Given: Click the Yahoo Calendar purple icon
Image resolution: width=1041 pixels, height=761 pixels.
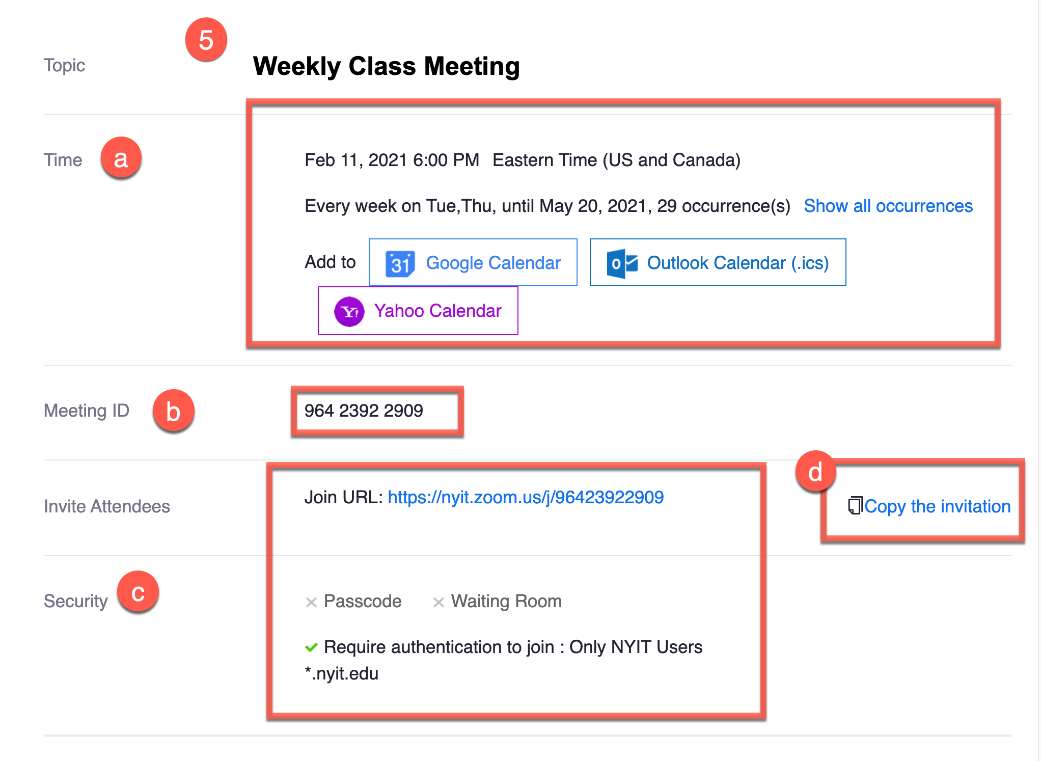Looking at the screenshot, I should 349,311.
